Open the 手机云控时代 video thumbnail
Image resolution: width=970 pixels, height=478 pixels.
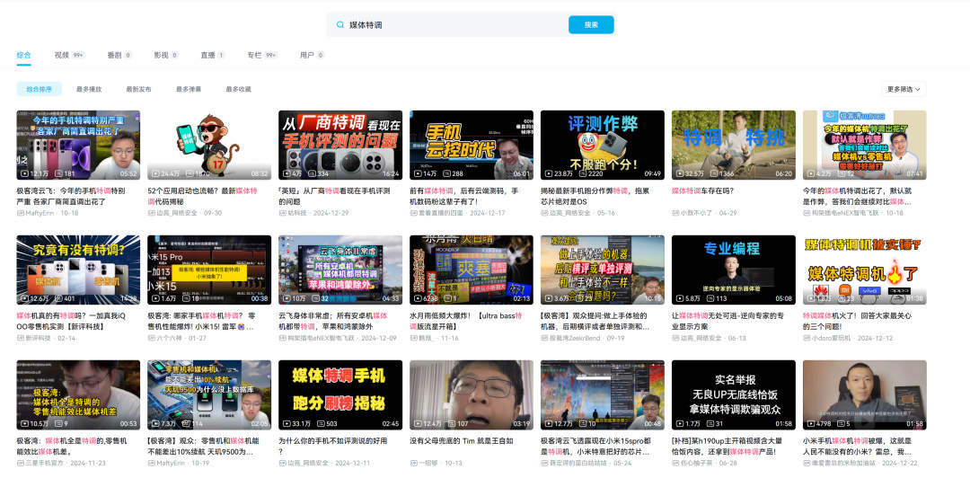pos(472,145)
